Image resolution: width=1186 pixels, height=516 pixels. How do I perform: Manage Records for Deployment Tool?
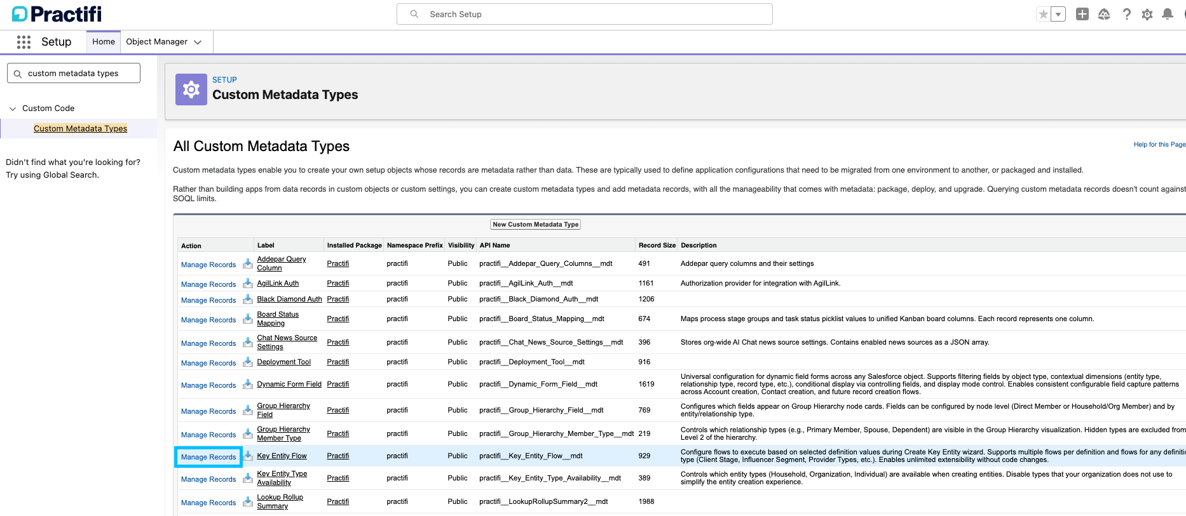[x=208, y=363]
